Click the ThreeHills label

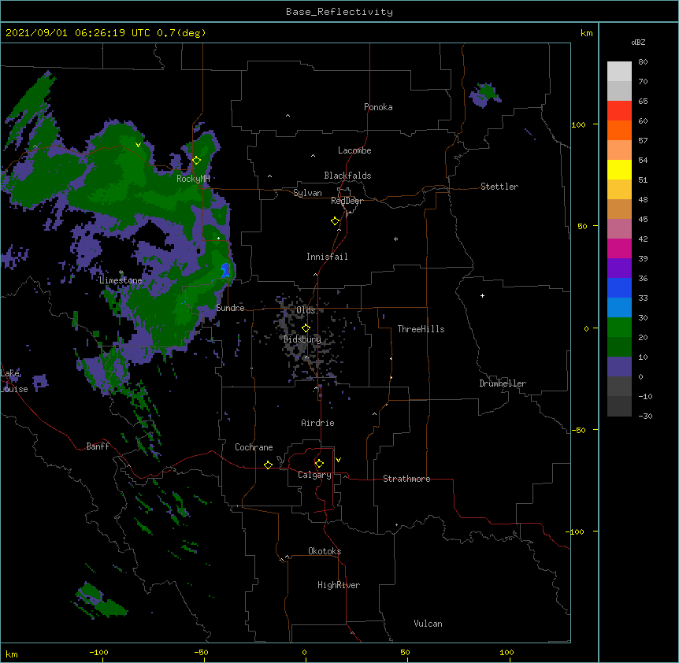point(421,329)
